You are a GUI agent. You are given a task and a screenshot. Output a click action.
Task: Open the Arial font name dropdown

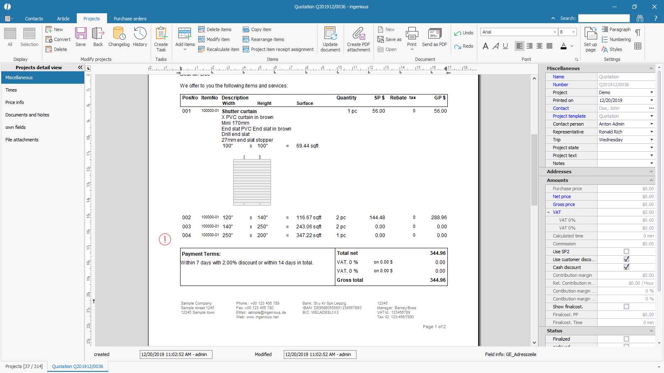(554, 32)
